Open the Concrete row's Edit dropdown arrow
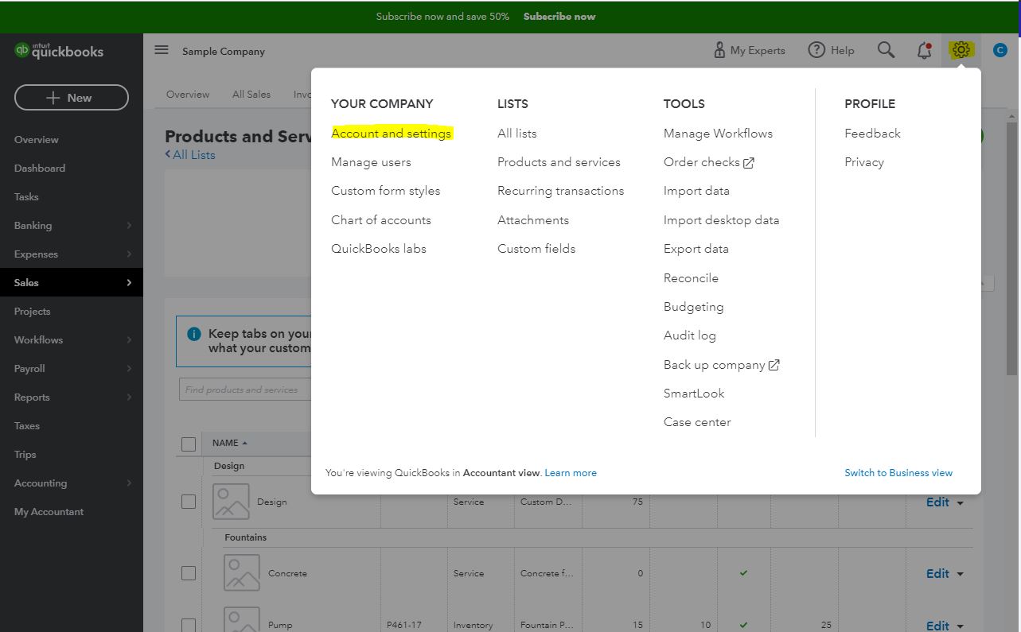Viewport: 1021px width, 632px height. (x=961, y=574)
